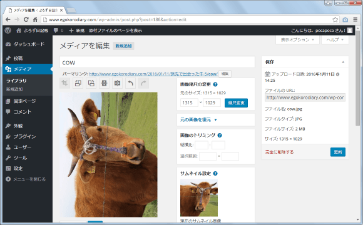Undo last image edit

tap(131, 83)
